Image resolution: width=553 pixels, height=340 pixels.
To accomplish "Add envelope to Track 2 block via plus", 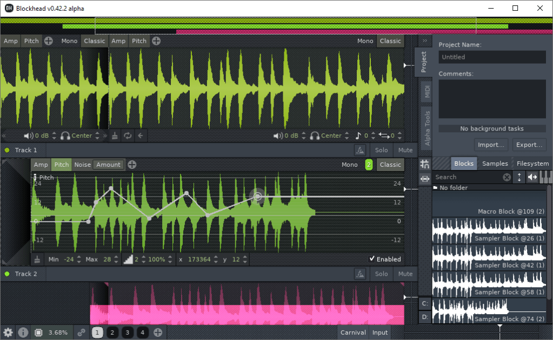I will (x=132, y=165).
